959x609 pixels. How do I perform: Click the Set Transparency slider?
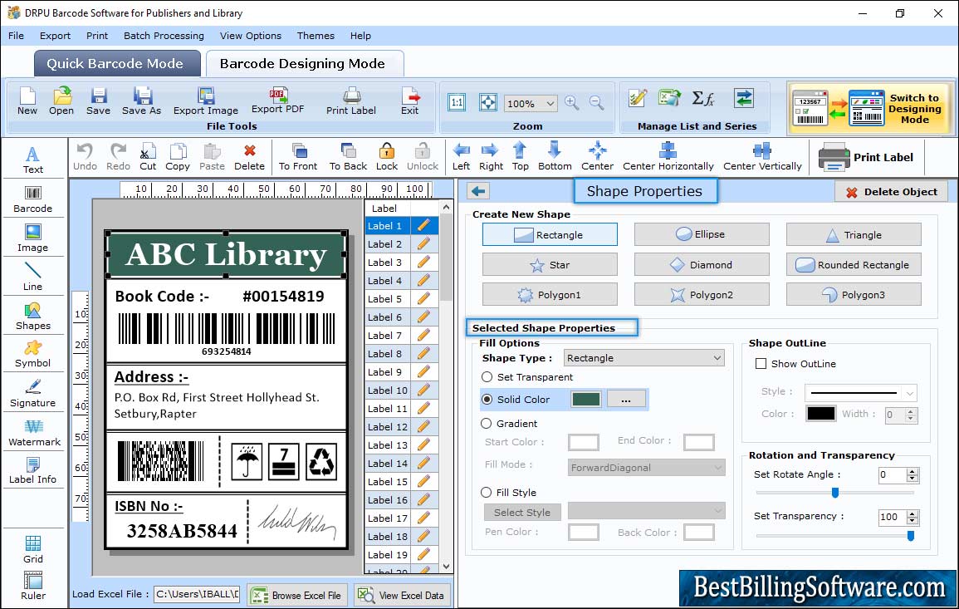(834, 536)
